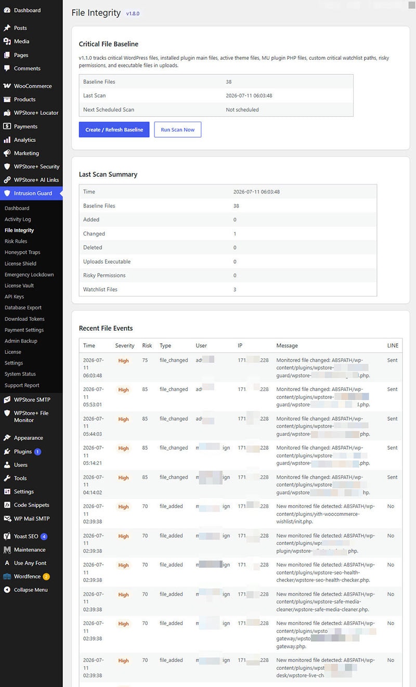Click the Plugins update count badge

click(37, 452)
